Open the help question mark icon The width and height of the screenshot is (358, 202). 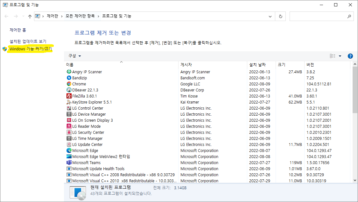[350, 56]
